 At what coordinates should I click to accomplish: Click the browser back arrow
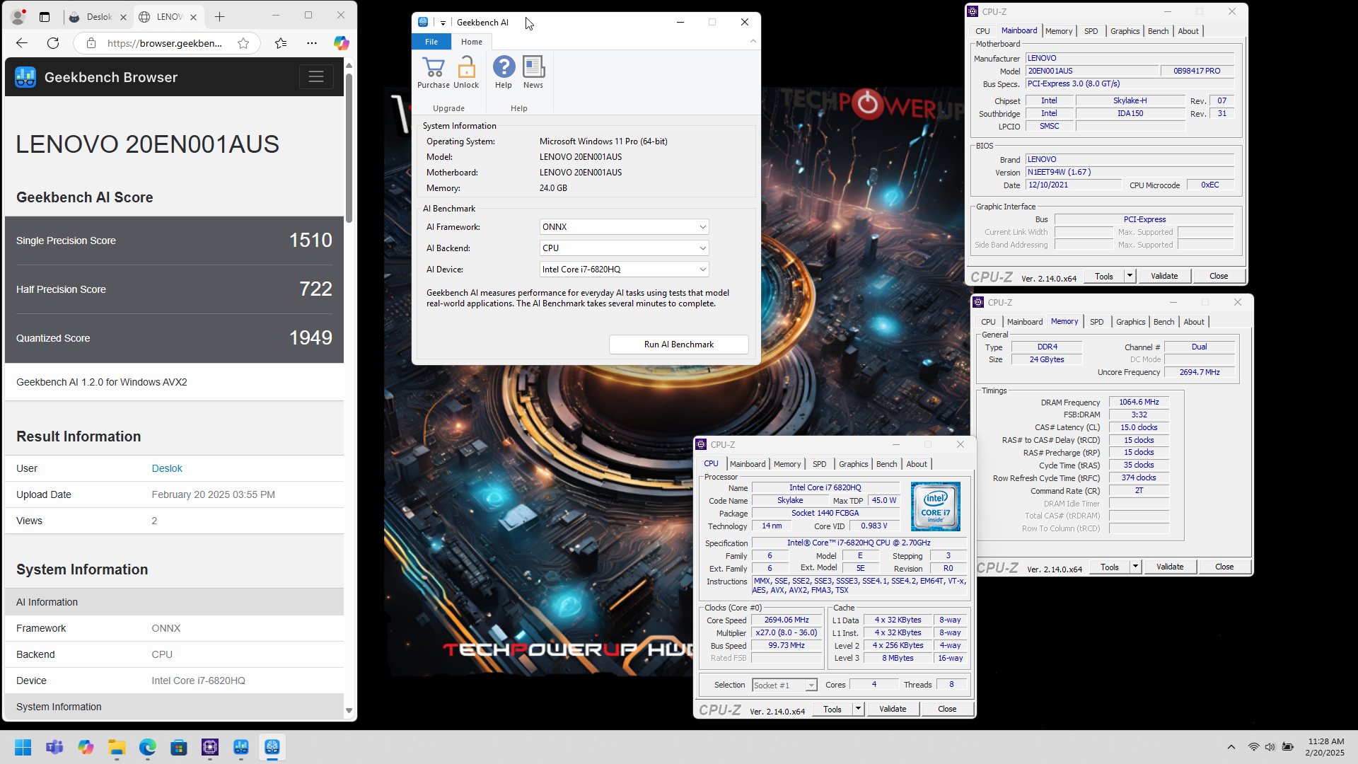point(22,43)
